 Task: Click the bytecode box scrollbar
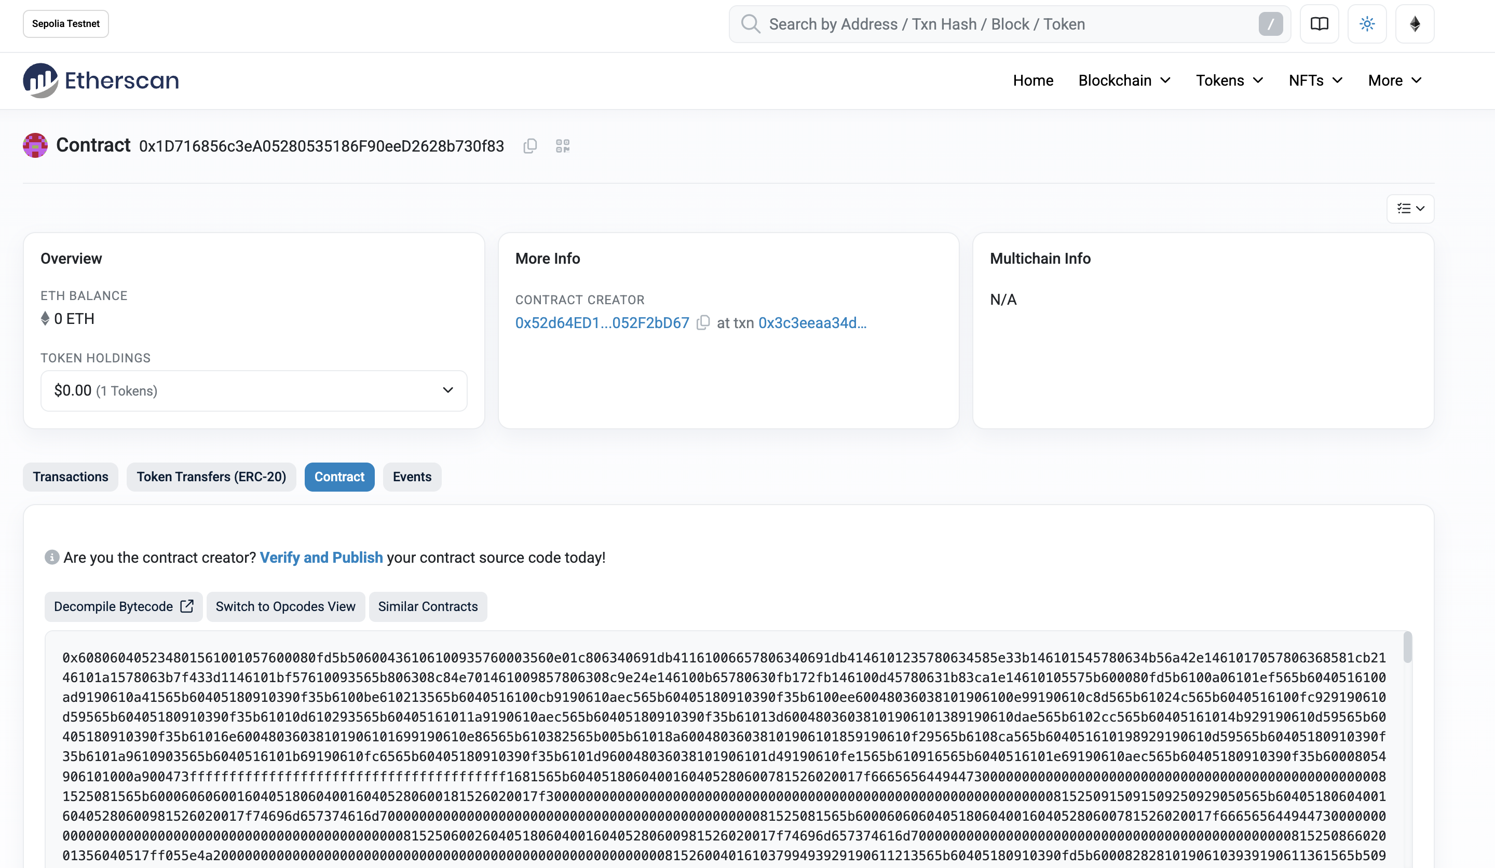click(x=1407, y=648)
